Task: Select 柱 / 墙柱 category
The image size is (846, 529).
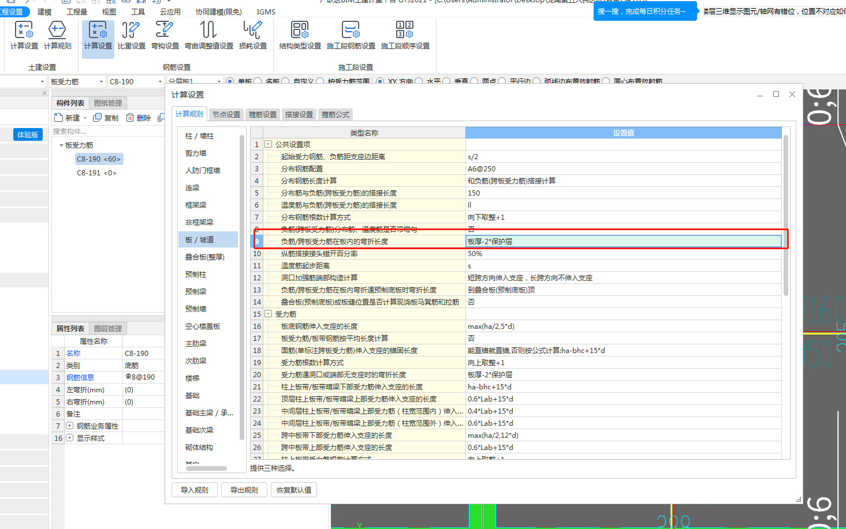Action: click(x=199, y=136)
